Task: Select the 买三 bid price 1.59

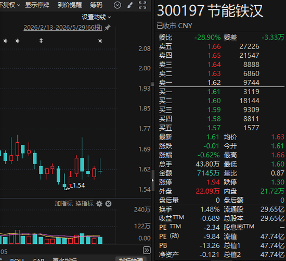Action: pyautogui.click(x=214, y=110)
